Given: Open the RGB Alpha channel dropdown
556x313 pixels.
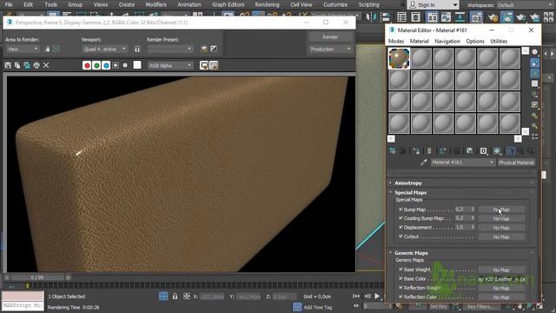Looking at the screenshot, I should (x=170, y=66).
